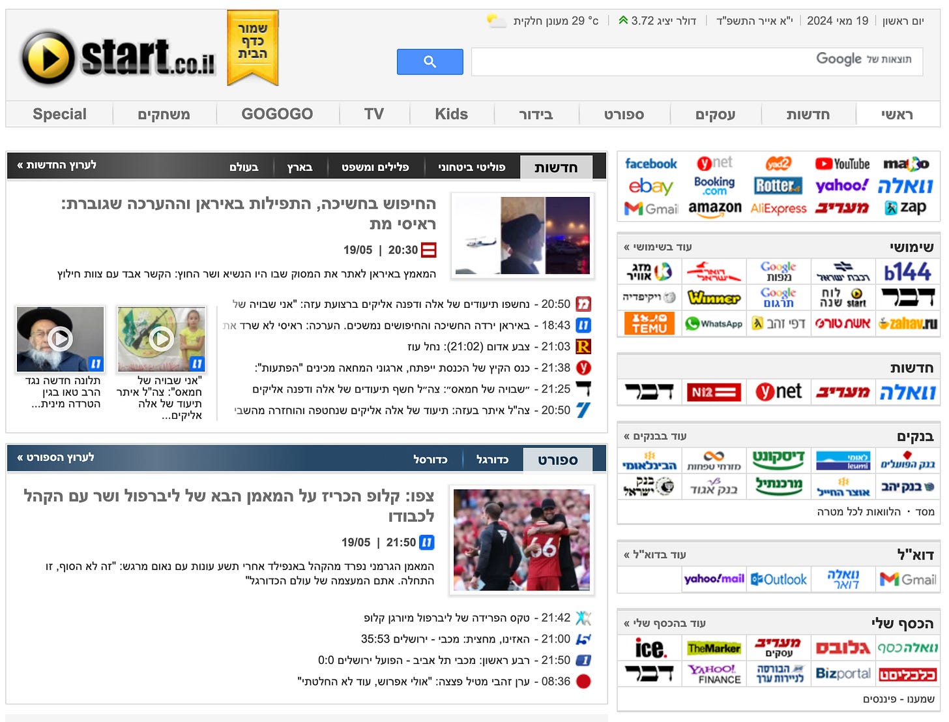
Task: Click the blue Google search magnifier button
Action: pyautogui.click(x=430, y=62)
